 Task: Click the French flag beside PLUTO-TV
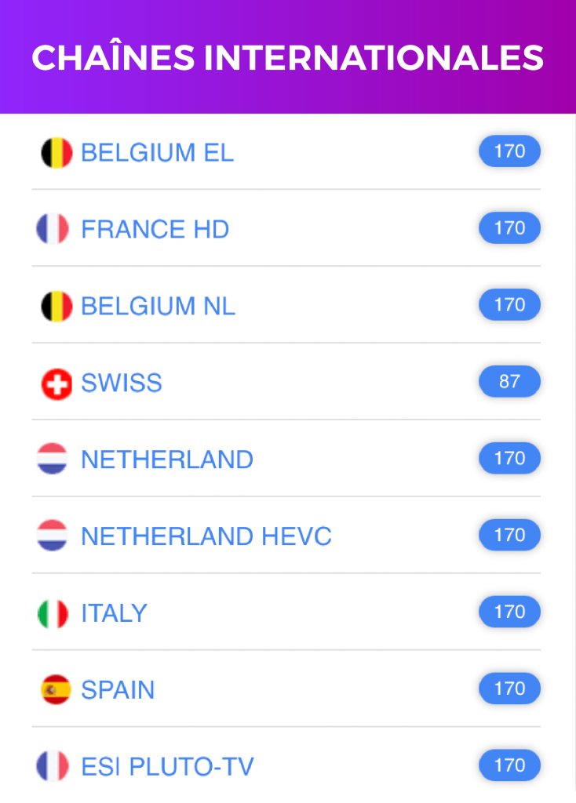53,766
